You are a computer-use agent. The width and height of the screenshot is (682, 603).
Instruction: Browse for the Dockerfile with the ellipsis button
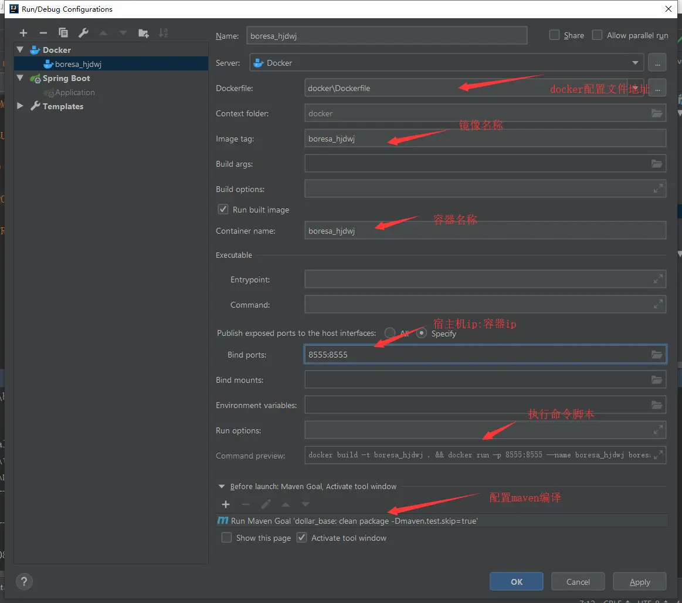tap(657, 89)
